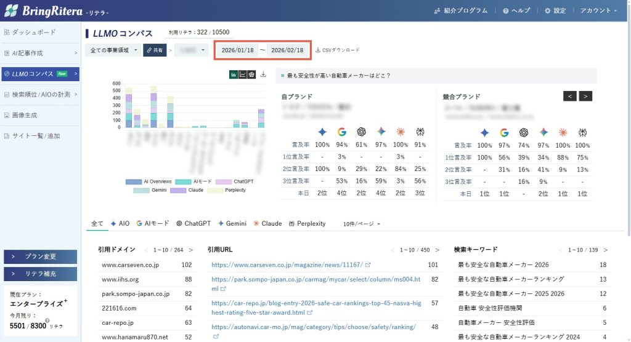Viewport: 631px width, 342px height.
Task: Click the start date field 2026/01/18
Action: [237, 50]
